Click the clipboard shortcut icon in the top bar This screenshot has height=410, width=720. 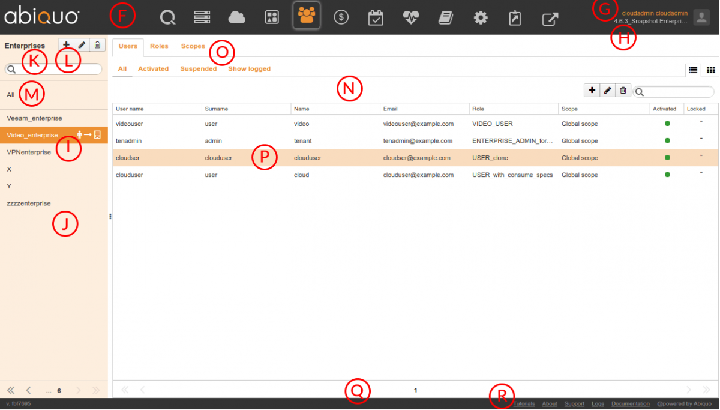[515, 18]
